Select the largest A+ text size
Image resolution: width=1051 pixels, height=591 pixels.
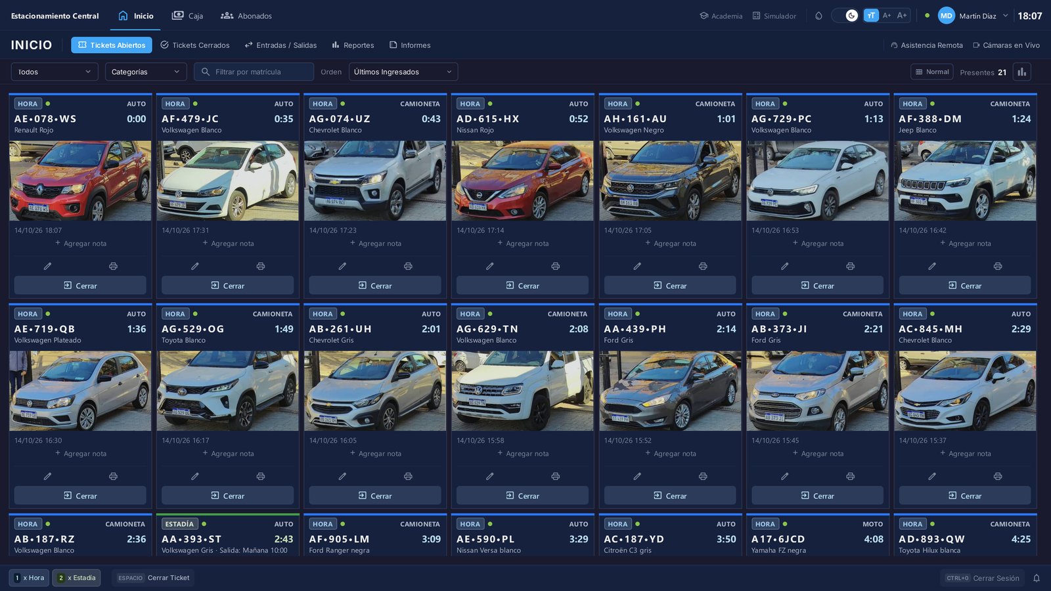click(x=902, y=16)
